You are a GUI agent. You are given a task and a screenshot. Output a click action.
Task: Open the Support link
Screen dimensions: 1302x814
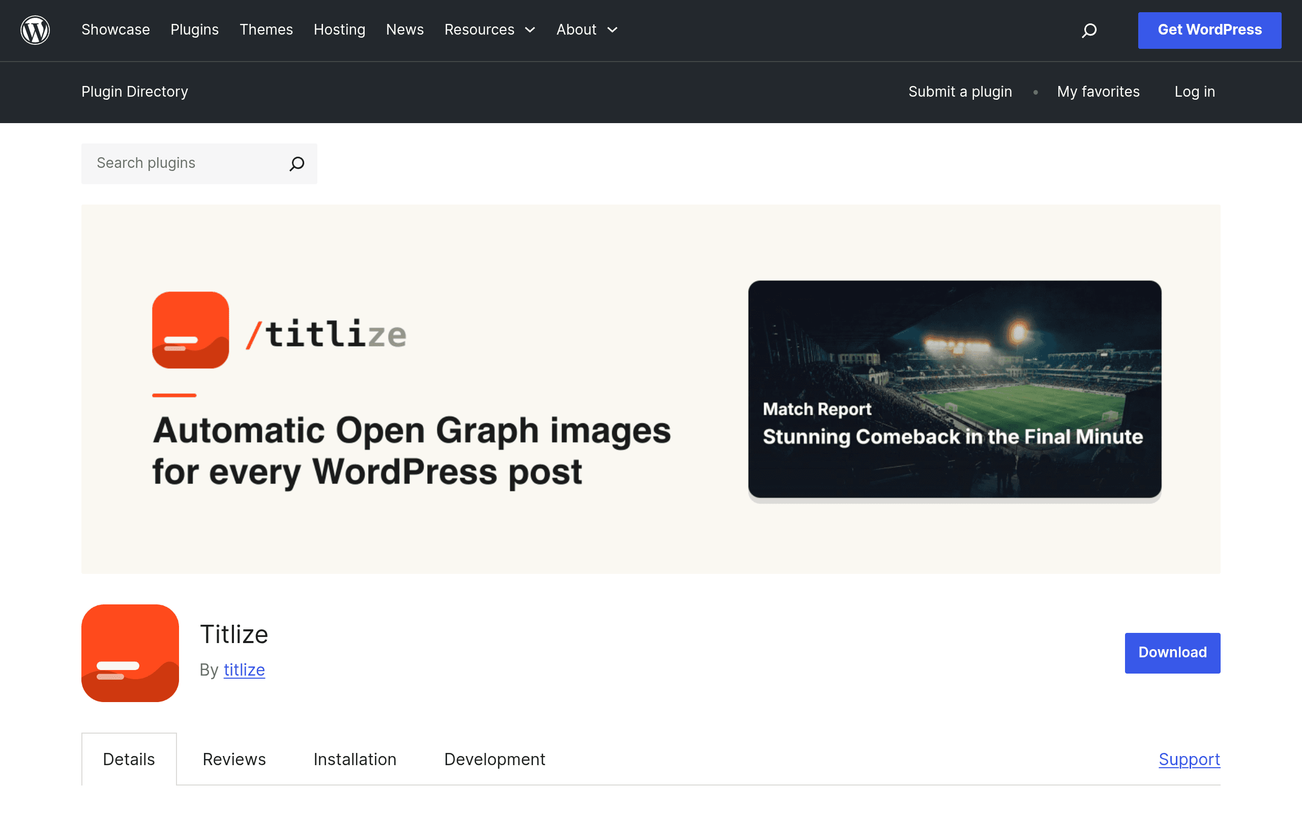pos(1190,759)
